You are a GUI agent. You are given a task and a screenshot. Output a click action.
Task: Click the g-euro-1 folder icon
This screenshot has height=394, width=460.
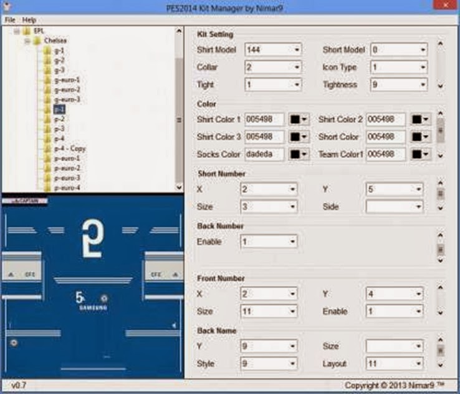pos(47,80)
